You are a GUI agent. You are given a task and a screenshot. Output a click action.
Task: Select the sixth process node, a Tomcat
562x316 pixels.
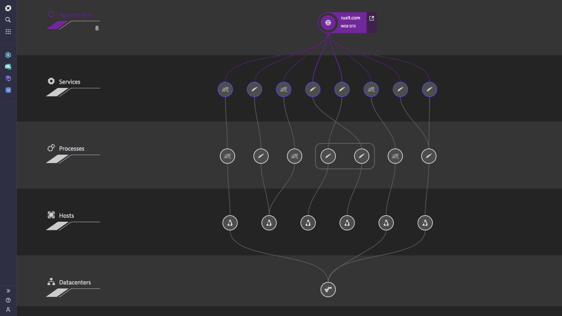pos(395,156)
